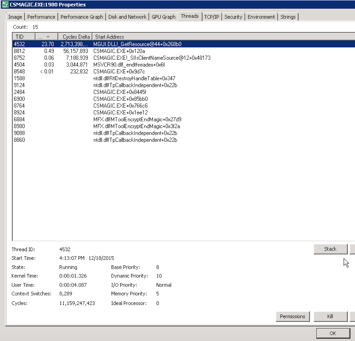Screen dimensions: 355x341
Task: Sort by Cycles Delta column
Action: 75,37
